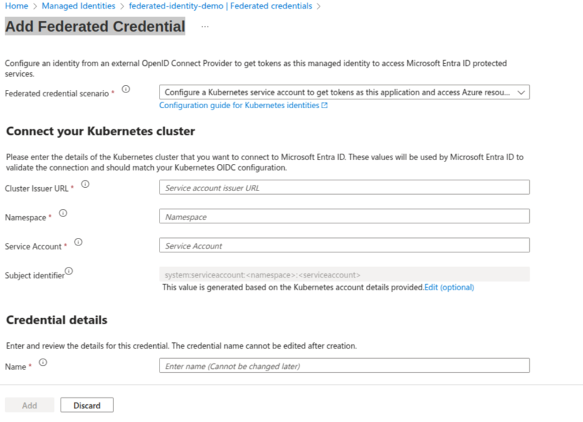The width and height of the screenshot is (583, 422).
Task: Click the info icon next to Namespace
Action: coord(63,213)
